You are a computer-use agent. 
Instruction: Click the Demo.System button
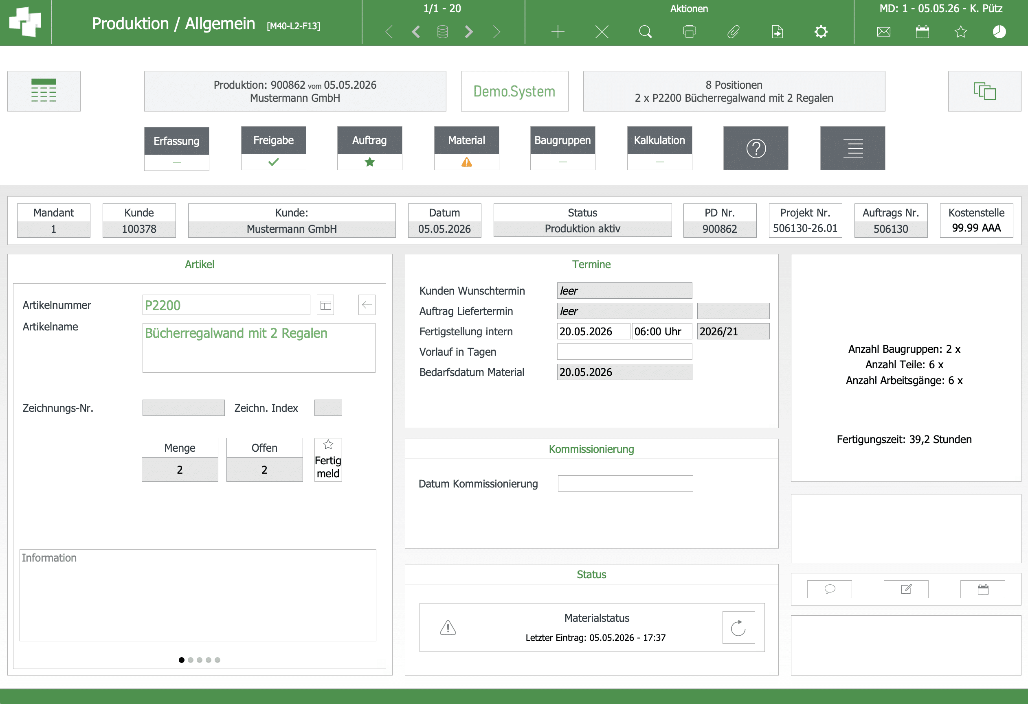514,91
